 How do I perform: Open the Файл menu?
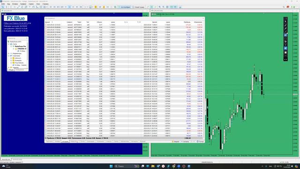pyautogui.click(x=3, y=4)
